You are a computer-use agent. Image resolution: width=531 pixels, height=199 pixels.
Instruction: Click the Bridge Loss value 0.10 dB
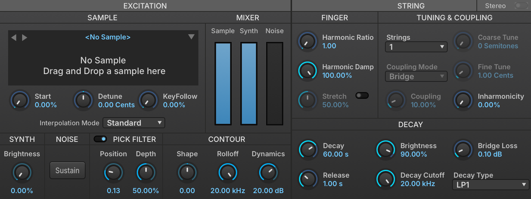[x=490, y=154]
